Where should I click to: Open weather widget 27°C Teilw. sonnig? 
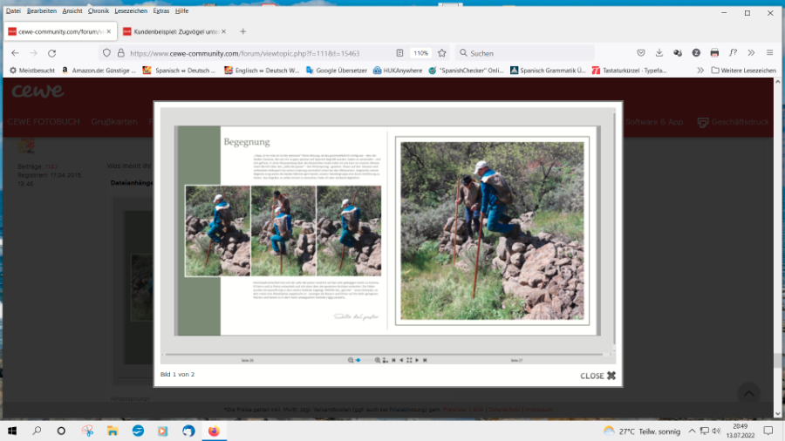[x=642, y=431]
